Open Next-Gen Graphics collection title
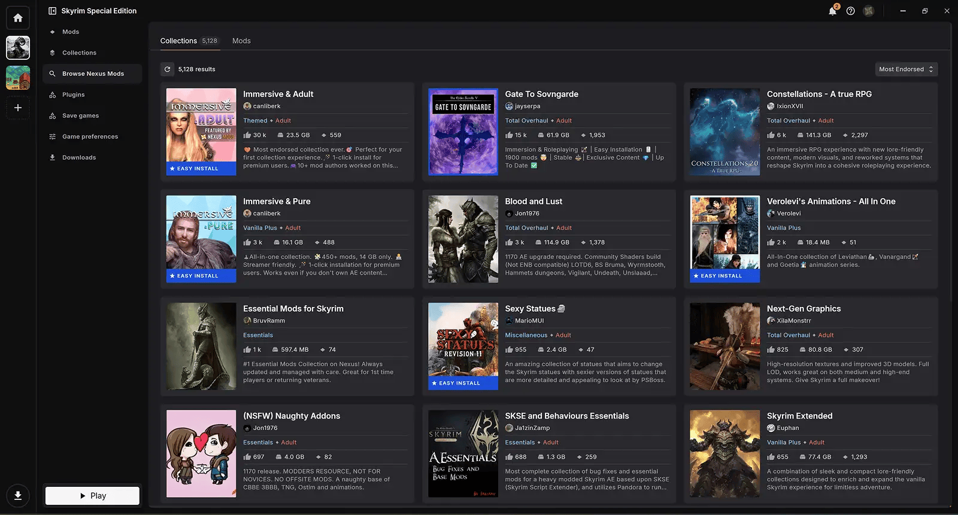Viewport: 958px width, 515px height. tap(804, 309)
